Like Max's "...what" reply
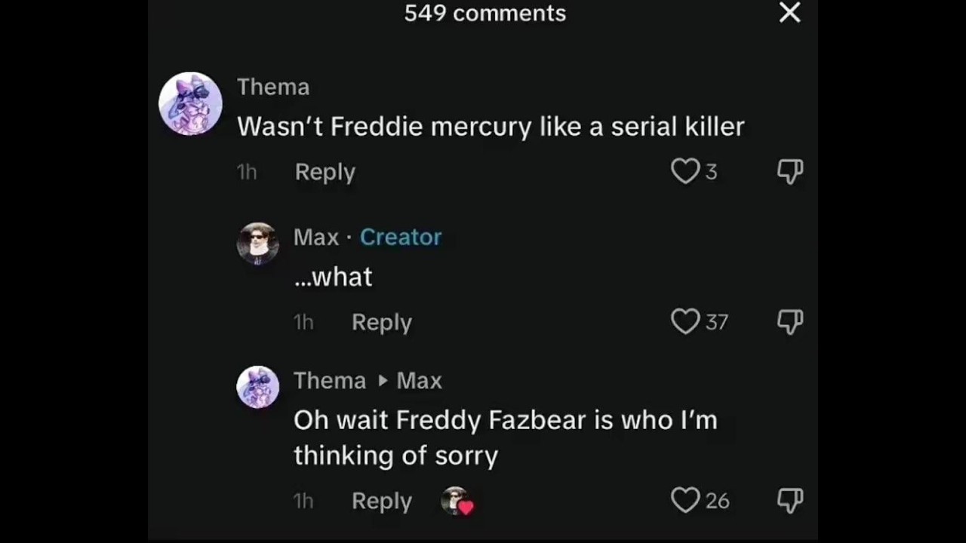This screenshot has height=543, width=966. point(685,322)
